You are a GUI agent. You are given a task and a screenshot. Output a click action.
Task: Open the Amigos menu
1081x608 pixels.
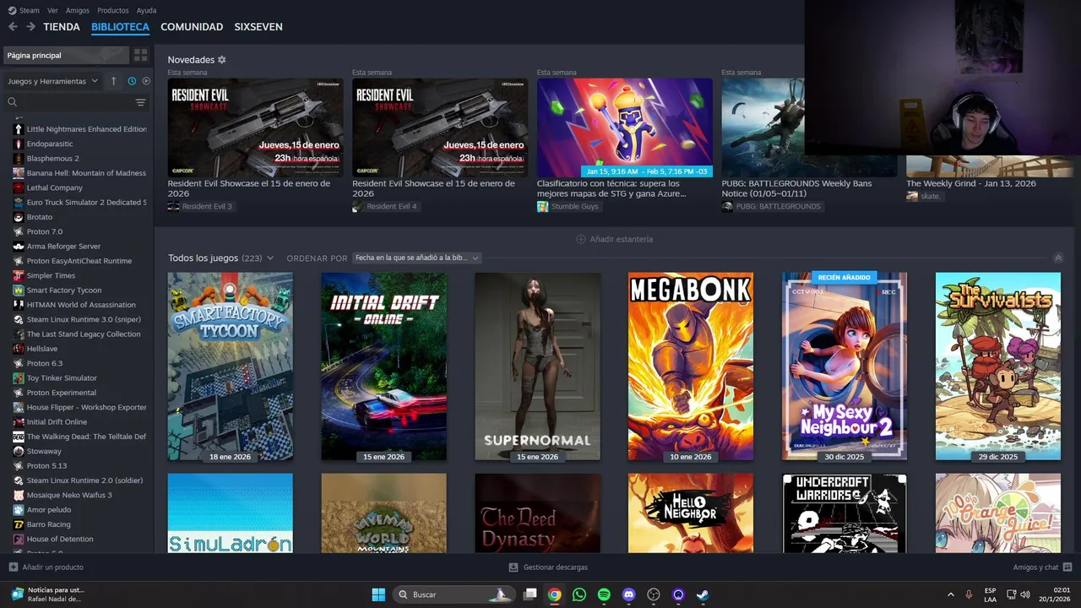pos(78,10)
